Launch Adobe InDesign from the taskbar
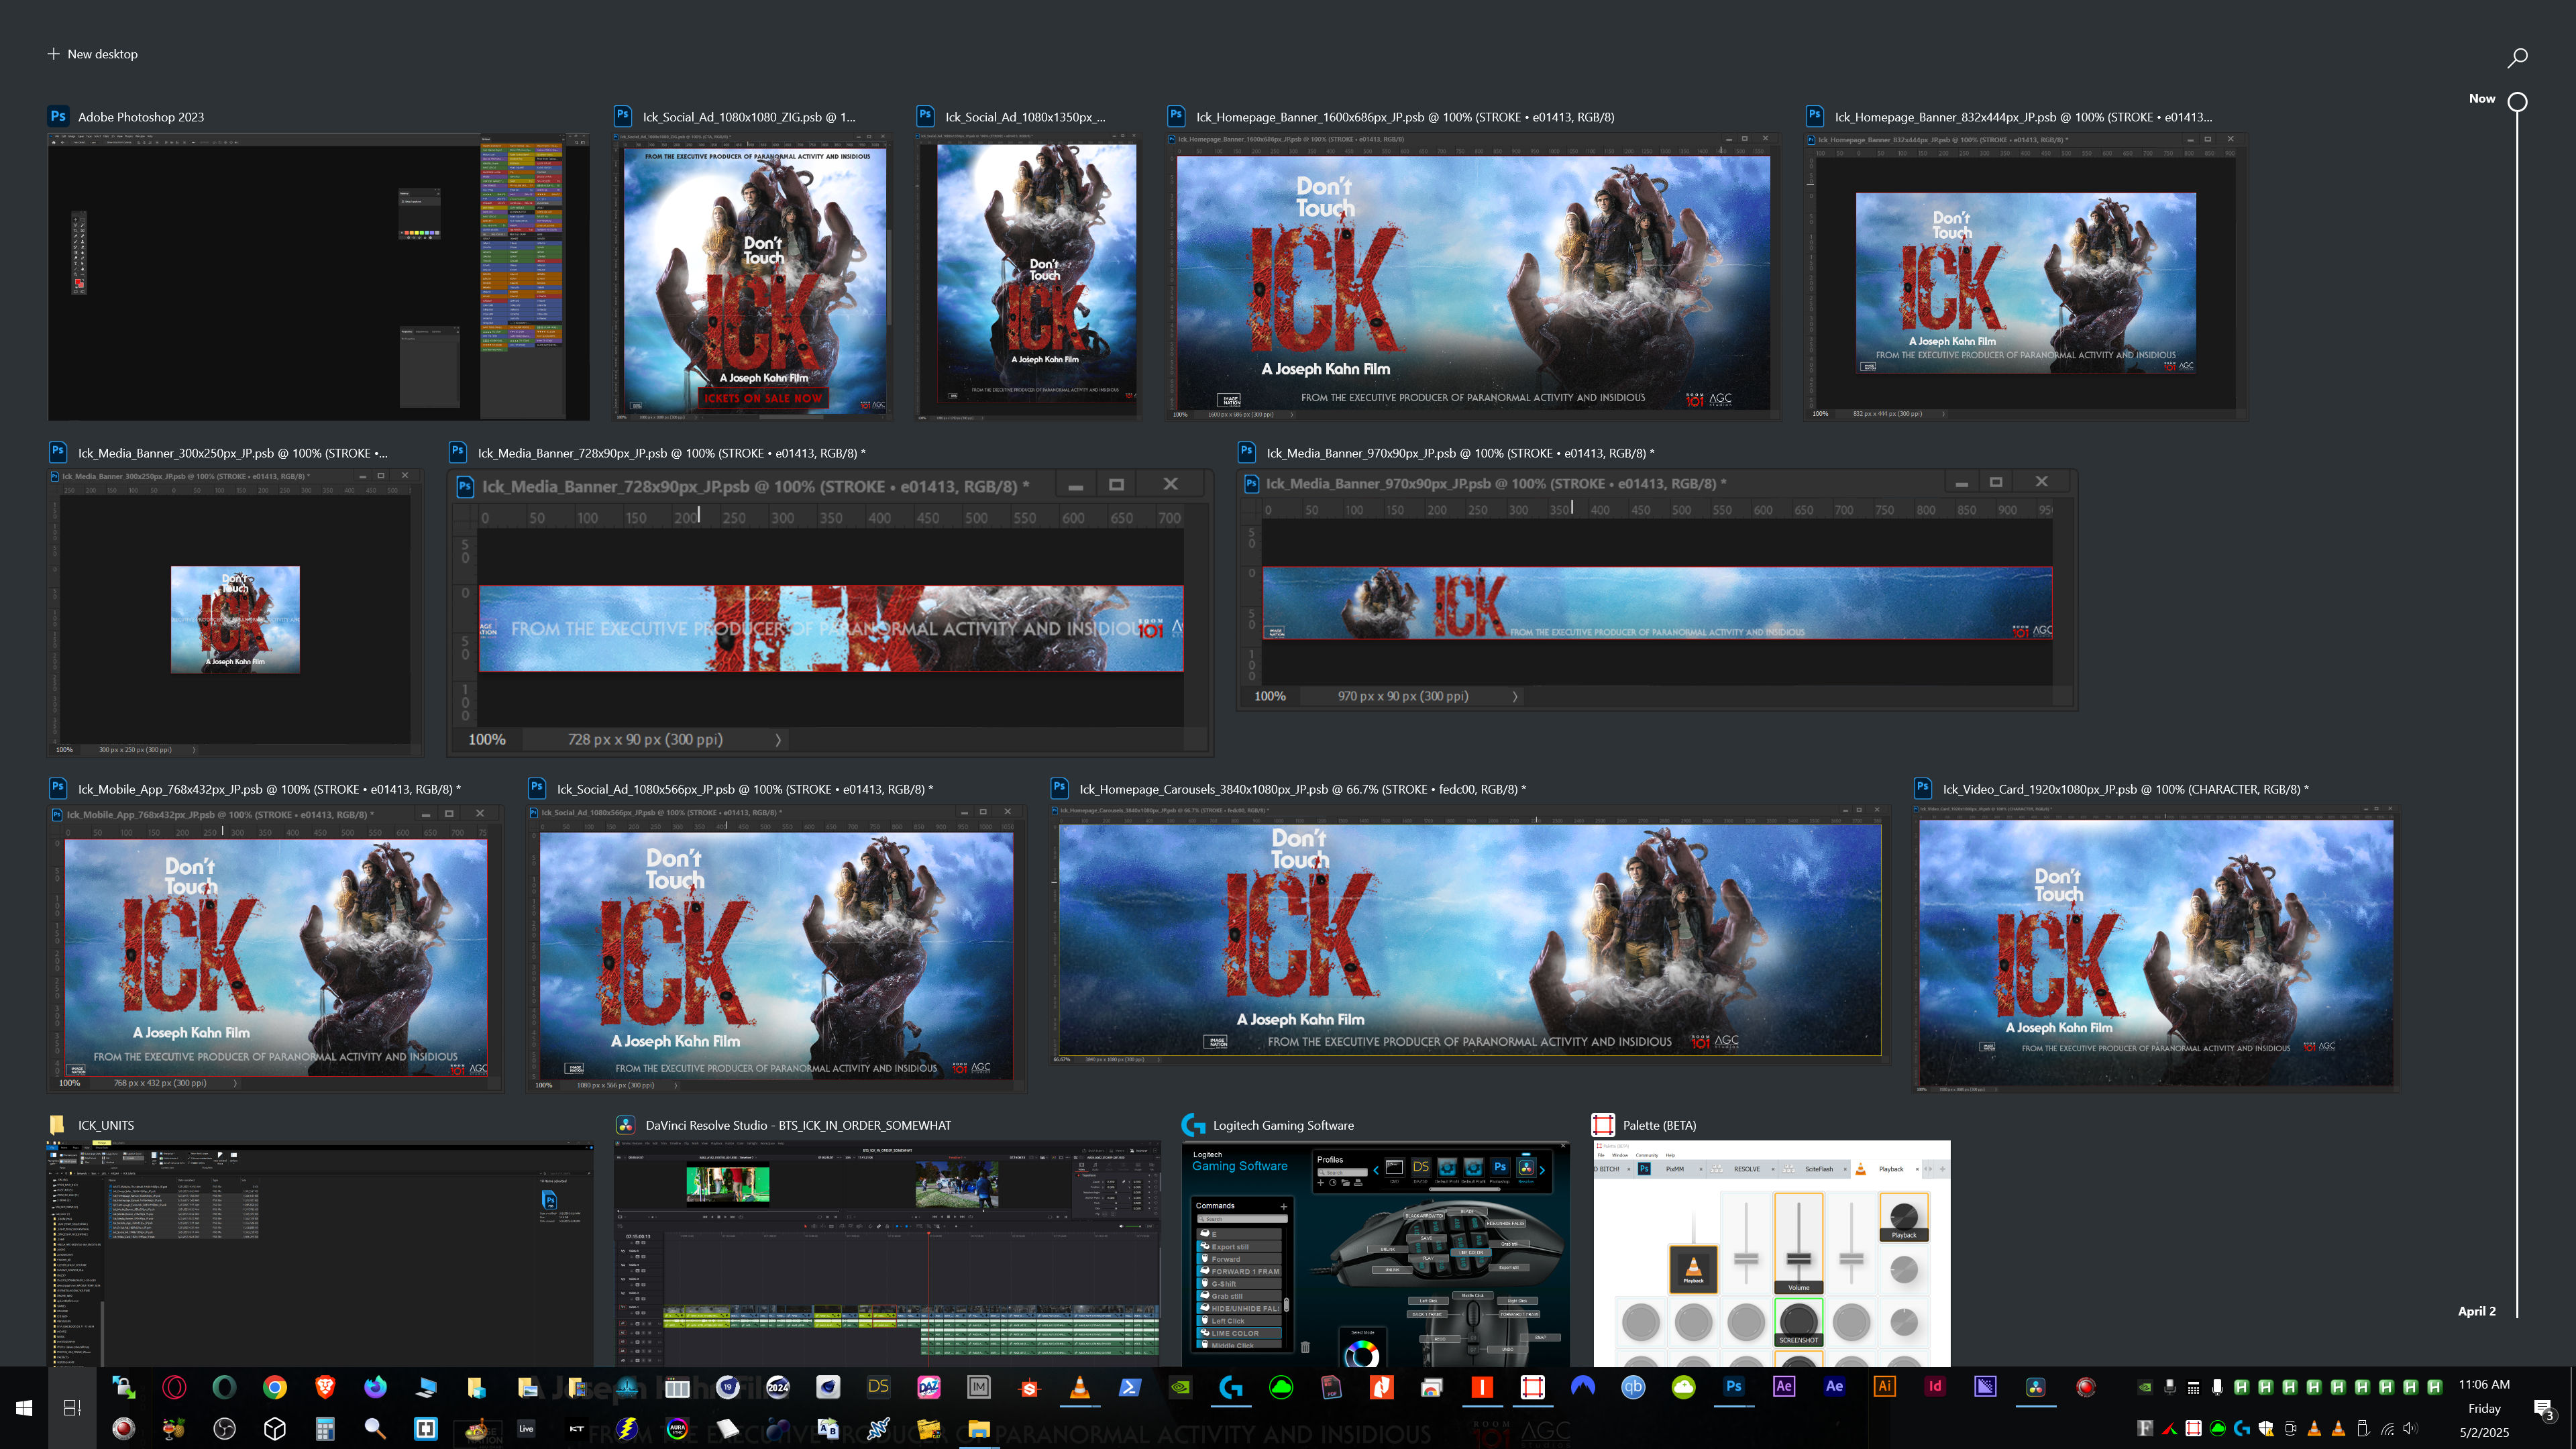This screenshot has width=2576, height=1449. click(x=1934, y=1386)
